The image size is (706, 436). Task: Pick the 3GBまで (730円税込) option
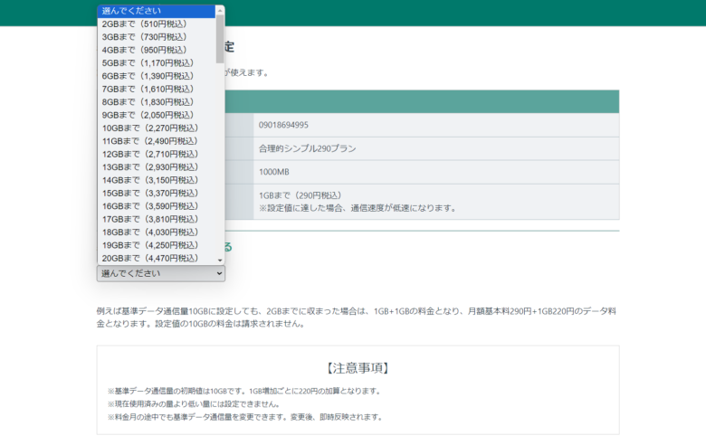tap(156, 37)
